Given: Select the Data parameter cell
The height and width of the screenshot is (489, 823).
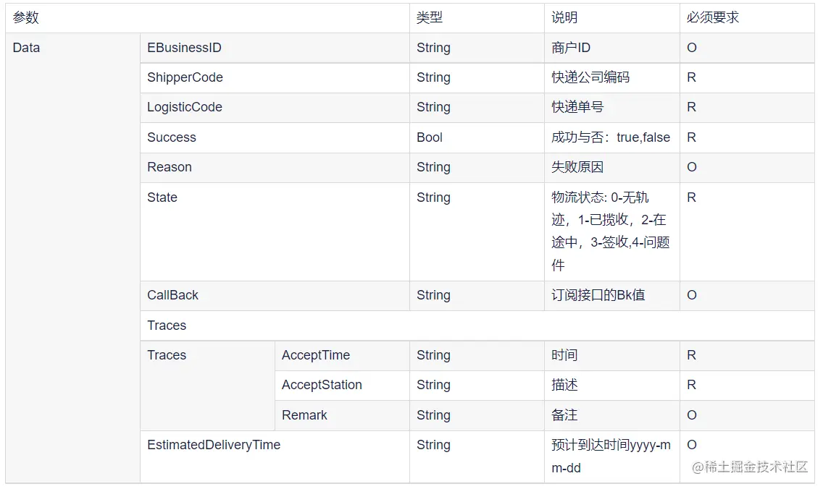Looking at the screenshot, I should (27, 48).
